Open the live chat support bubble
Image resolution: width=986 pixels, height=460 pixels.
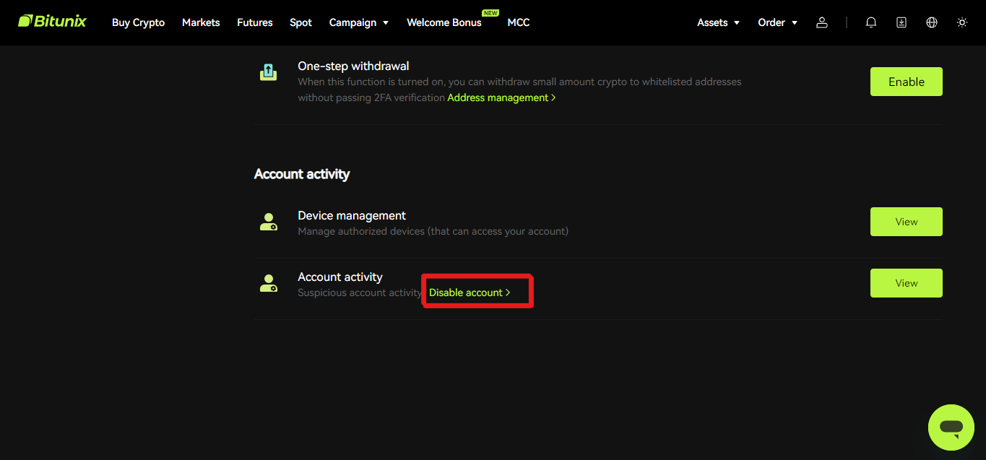[951, 428]
